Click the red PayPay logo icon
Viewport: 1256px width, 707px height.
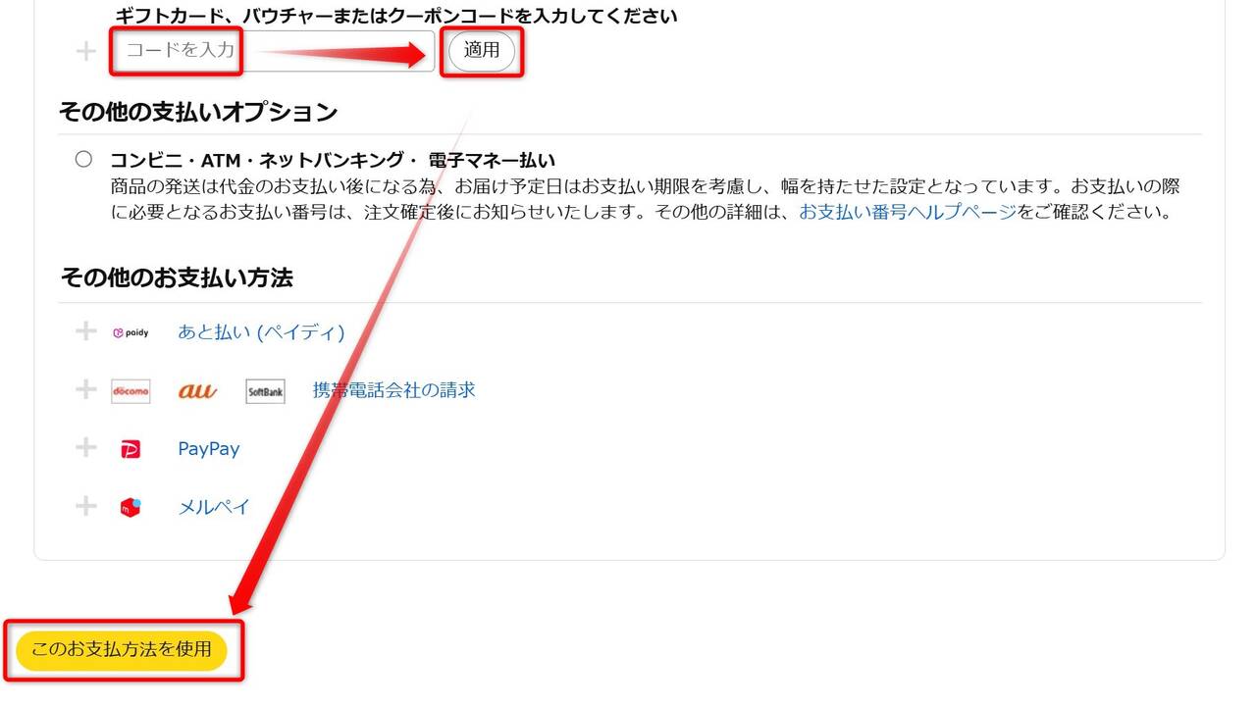point(131,449)
